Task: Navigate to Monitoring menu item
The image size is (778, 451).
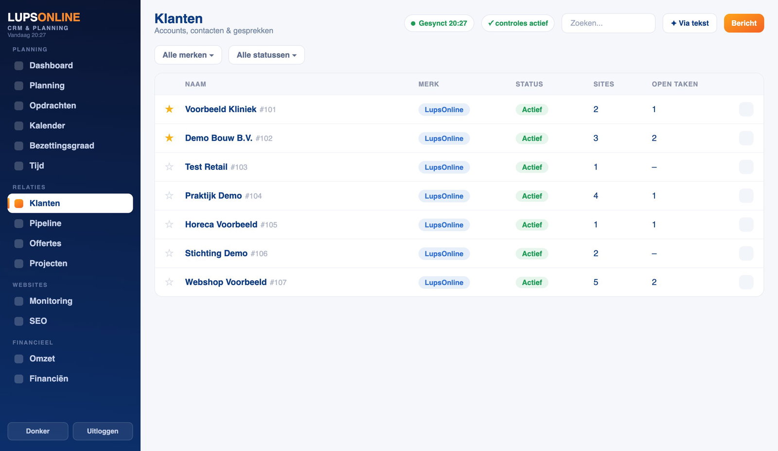Action: [70, 301]
